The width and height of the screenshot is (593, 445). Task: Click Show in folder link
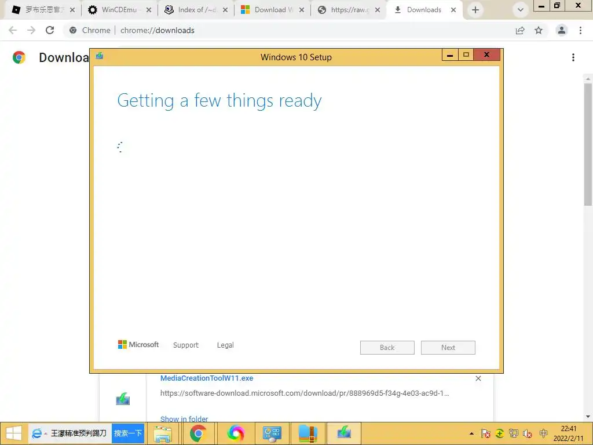[184, 419]
